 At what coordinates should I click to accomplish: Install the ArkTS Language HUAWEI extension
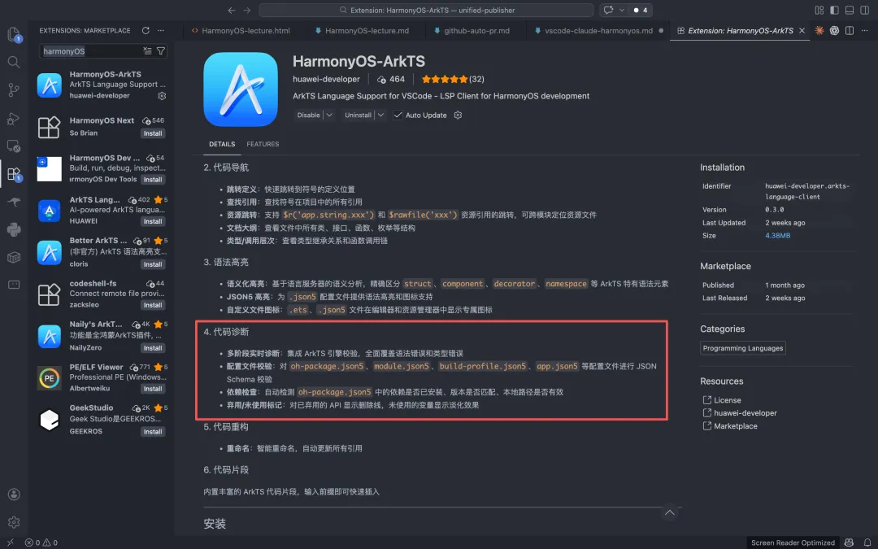(153, 221)
